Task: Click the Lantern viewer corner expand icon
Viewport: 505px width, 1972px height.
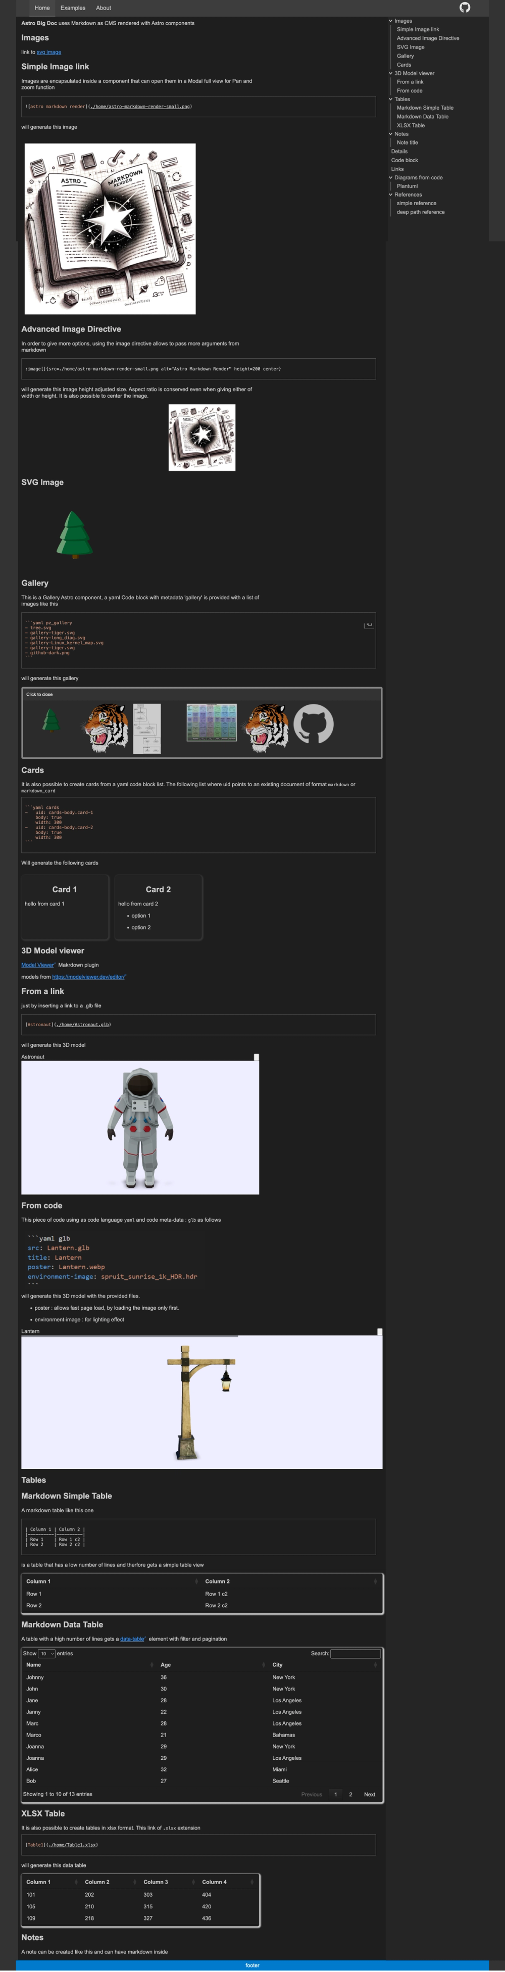Action: tap(380, 1331)
